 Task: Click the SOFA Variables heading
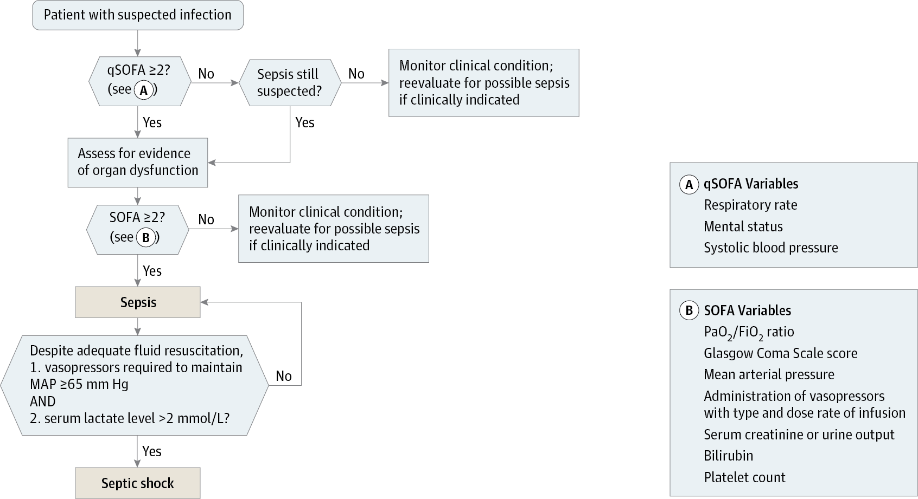(x=747, y=310)
